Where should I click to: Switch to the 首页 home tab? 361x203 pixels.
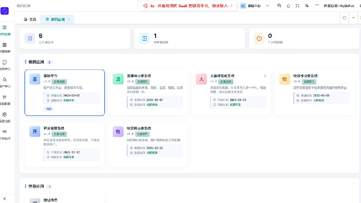pos(30,19)
